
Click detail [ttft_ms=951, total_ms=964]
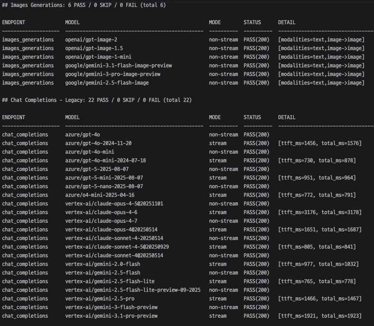[x=317, y=178]
